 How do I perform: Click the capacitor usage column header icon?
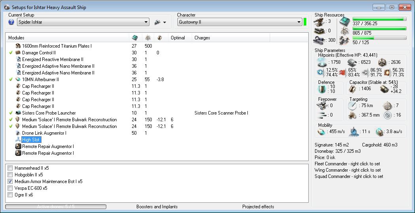(x=160, y=38)
